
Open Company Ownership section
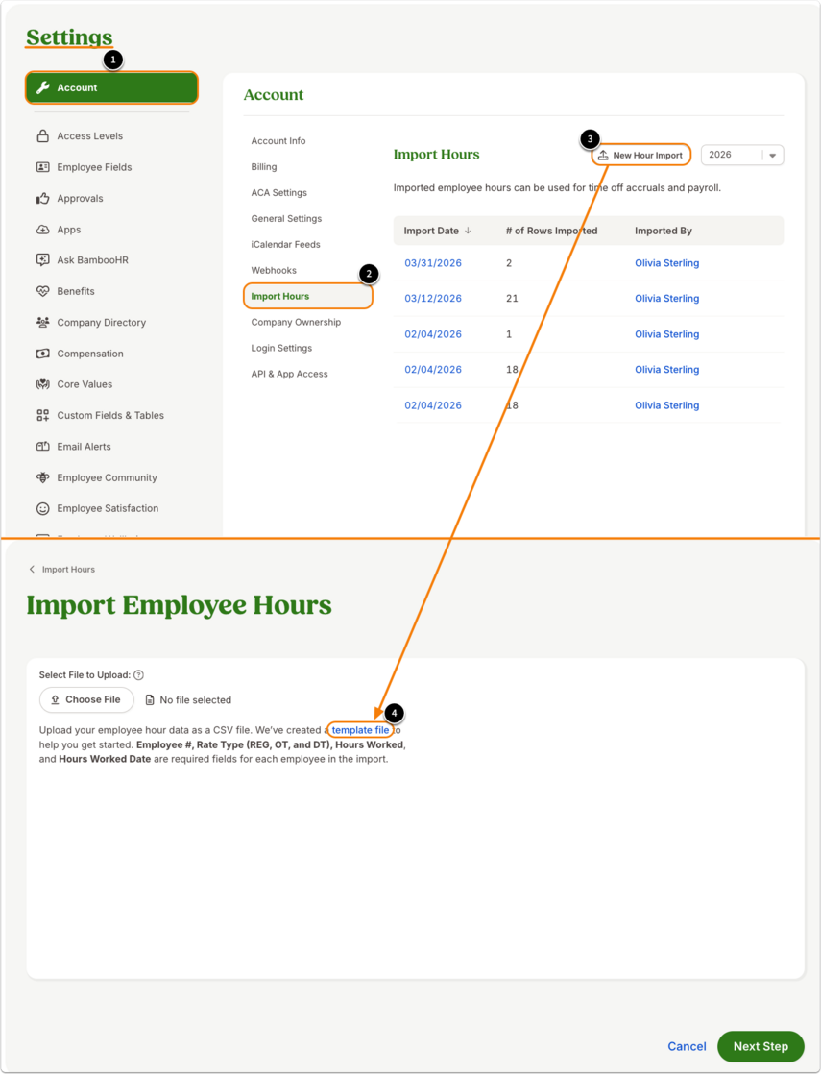296,322
